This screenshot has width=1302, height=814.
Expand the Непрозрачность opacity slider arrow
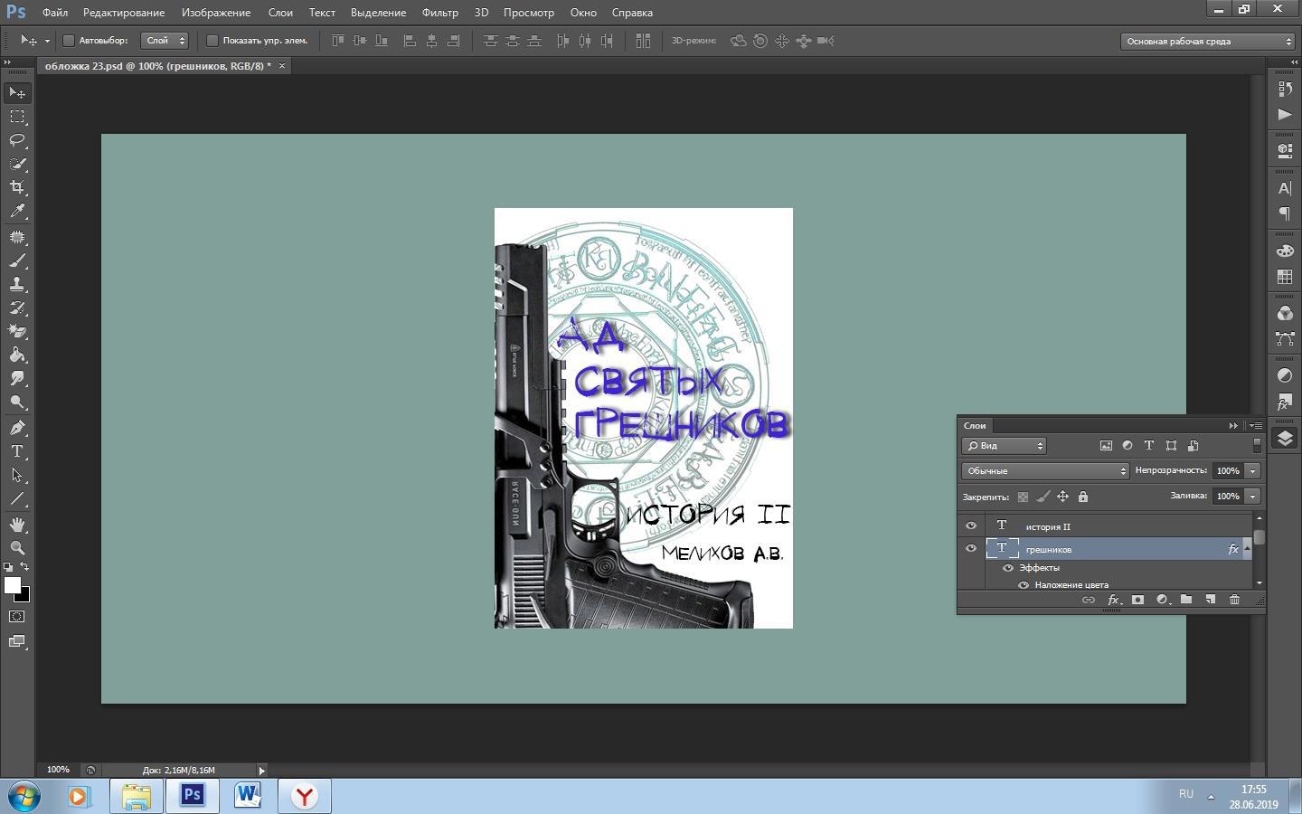coord(1252,471)
